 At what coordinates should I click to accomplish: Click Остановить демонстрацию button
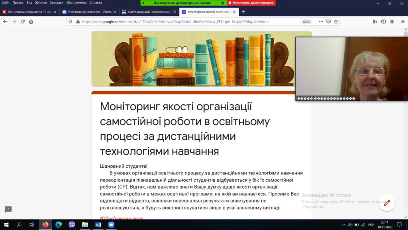[x=251, y=3]
